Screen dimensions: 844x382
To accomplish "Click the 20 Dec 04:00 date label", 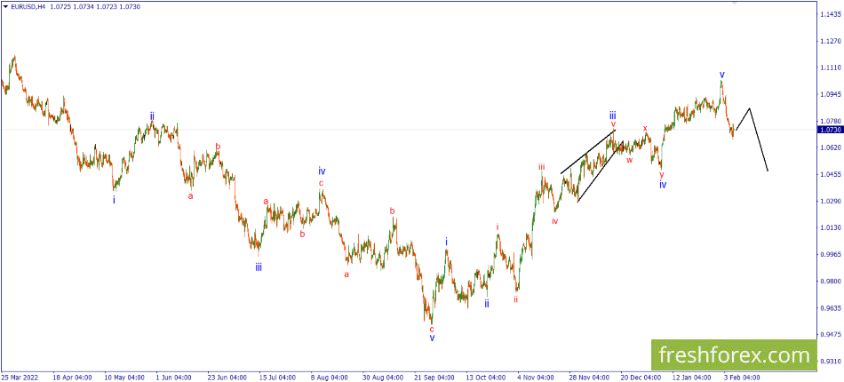I will (x=640, y=378).
